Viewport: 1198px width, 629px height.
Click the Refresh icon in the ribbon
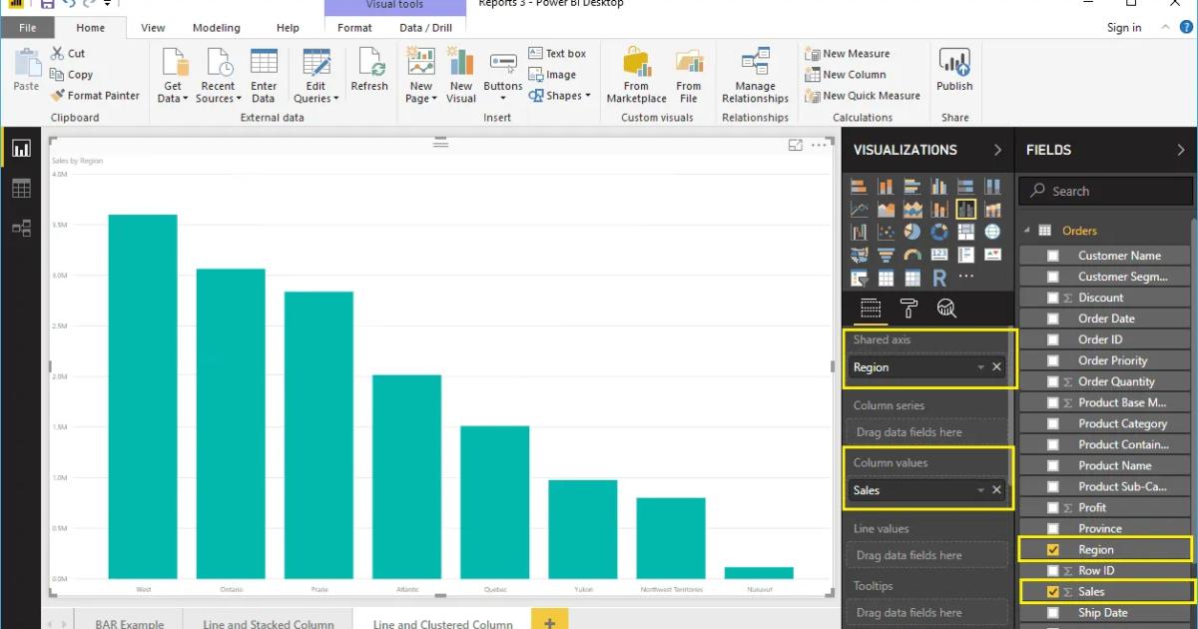pyautogui.click(x=369, y=68)
